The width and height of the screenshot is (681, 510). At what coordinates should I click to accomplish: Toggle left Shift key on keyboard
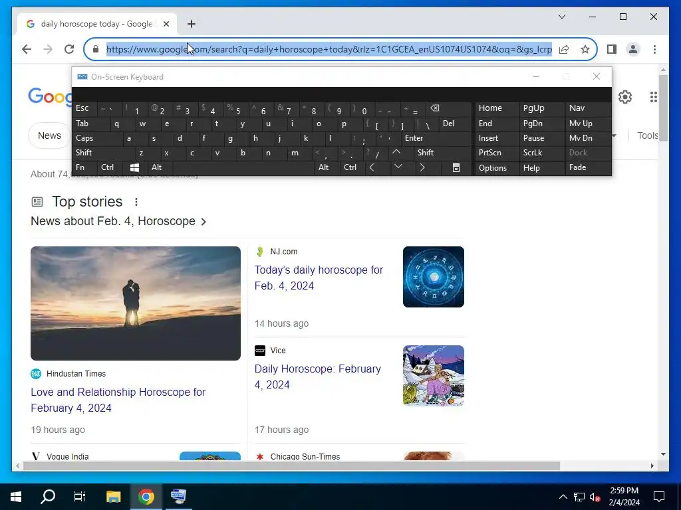point(103,153)
